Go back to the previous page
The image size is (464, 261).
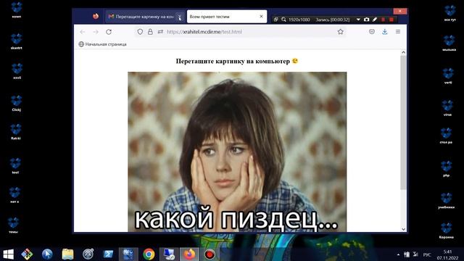(83, 32)
